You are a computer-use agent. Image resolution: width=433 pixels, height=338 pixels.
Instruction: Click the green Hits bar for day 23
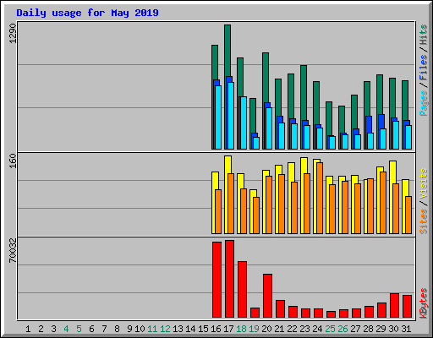[x=304, y=93]
